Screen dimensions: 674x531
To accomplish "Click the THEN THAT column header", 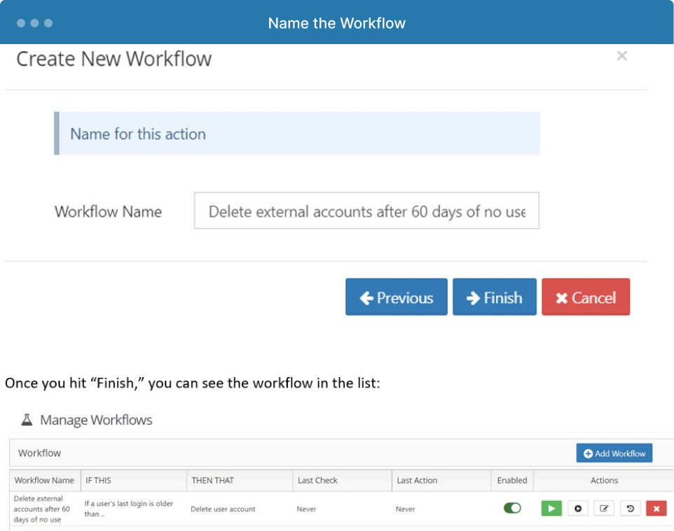I will pyautogui.click(x=213, y=481).
